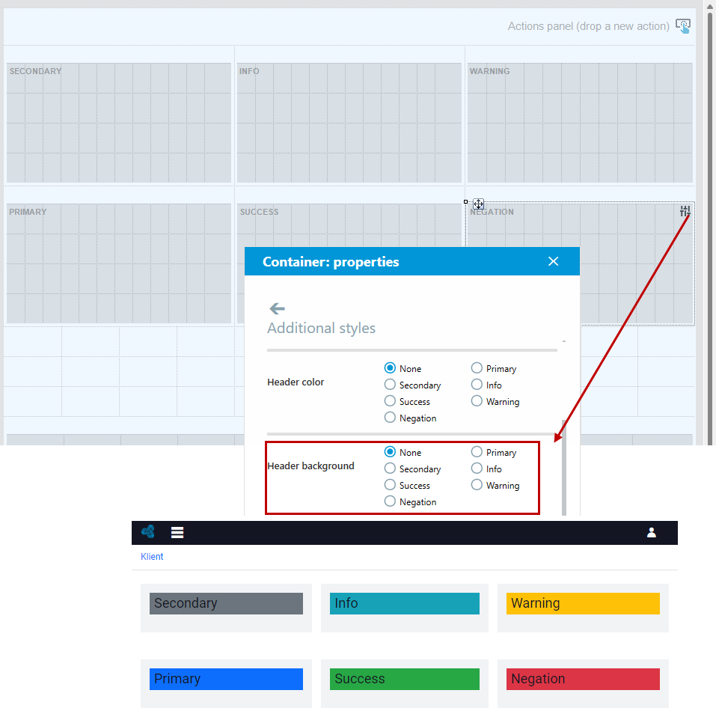The width and height of the screenshot is (716, 717).
Task: Click the green Success header preview
Action: click(405, 679)
